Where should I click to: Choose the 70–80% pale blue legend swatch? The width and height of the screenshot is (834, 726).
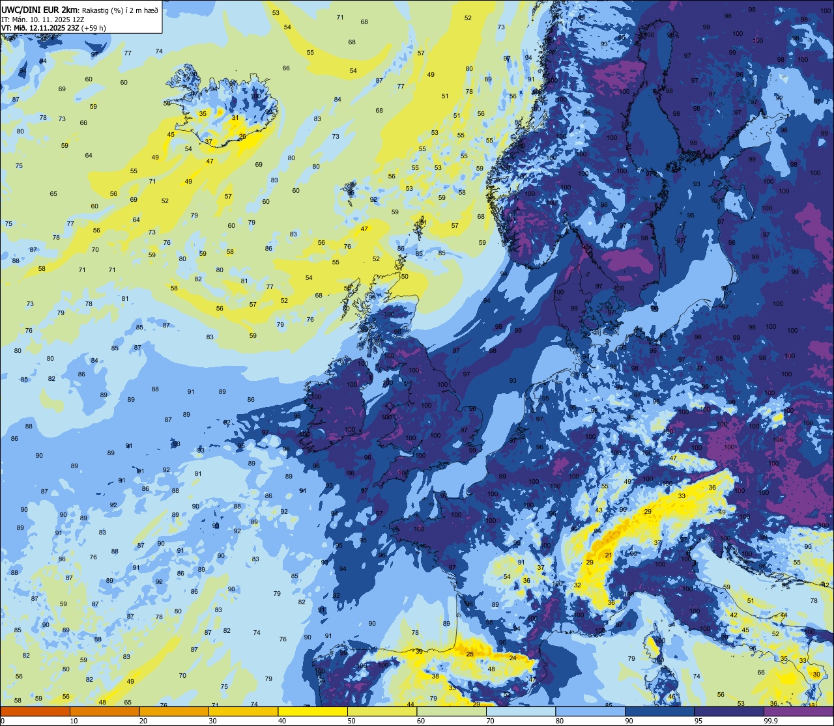point(521,711)
